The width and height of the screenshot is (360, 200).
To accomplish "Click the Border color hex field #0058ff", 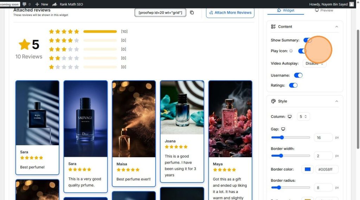I will (327, 169).
